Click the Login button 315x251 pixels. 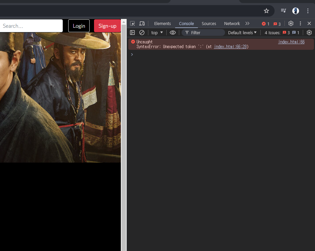(79, 26)
